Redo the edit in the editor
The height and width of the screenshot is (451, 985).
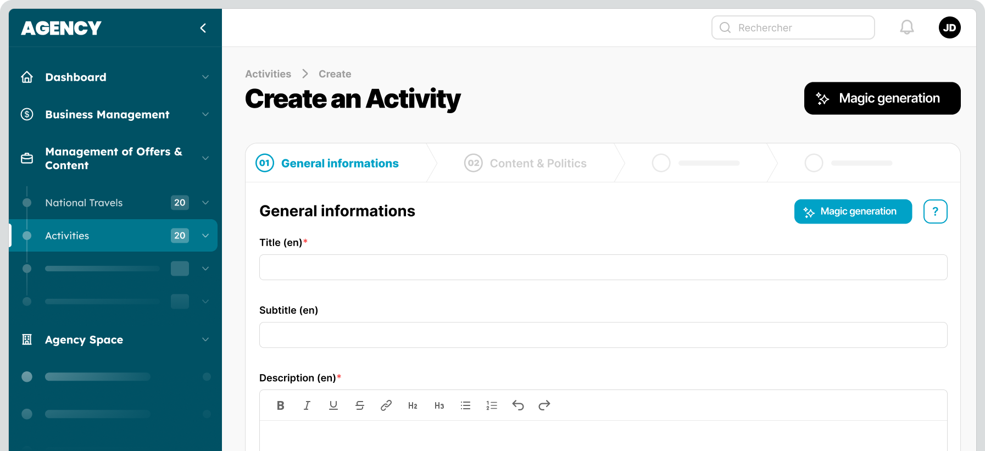(544, 405)
